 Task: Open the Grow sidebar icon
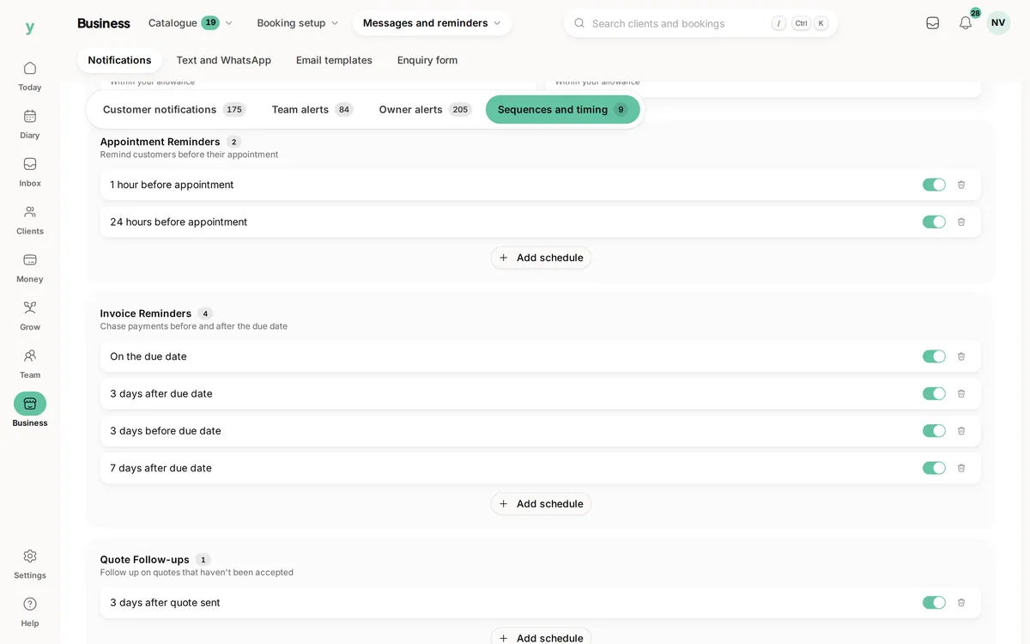pos(30,315)
